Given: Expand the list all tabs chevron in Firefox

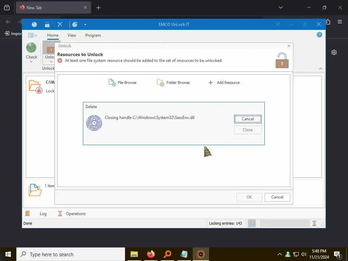Looking at the screenshot, I should coord(281,7).
